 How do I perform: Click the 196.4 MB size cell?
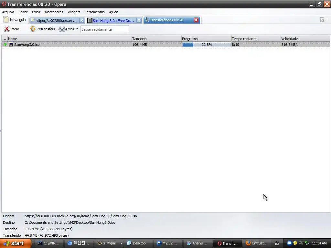click(140, 45)
